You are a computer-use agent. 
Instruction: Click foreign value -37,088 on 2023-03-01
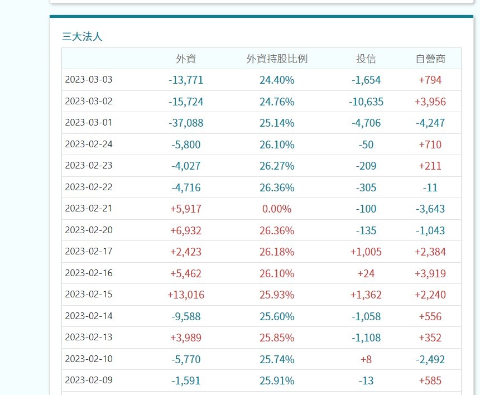click(186, 123)
